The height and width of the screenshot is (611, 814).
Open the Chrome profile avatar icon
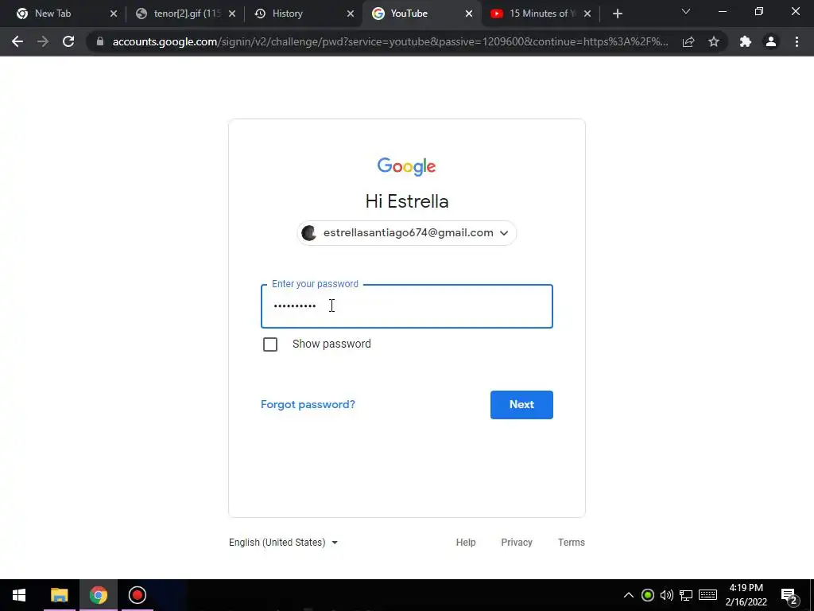[771, 41]
